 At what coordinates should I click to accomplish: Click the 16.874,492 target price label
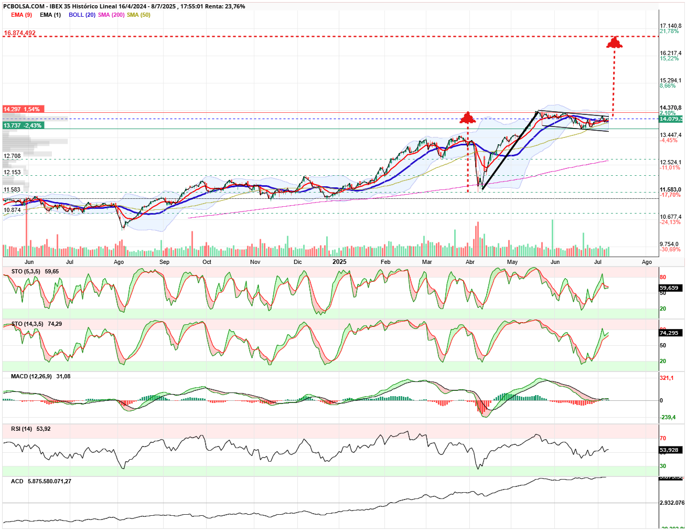click(x=19, y=33)
